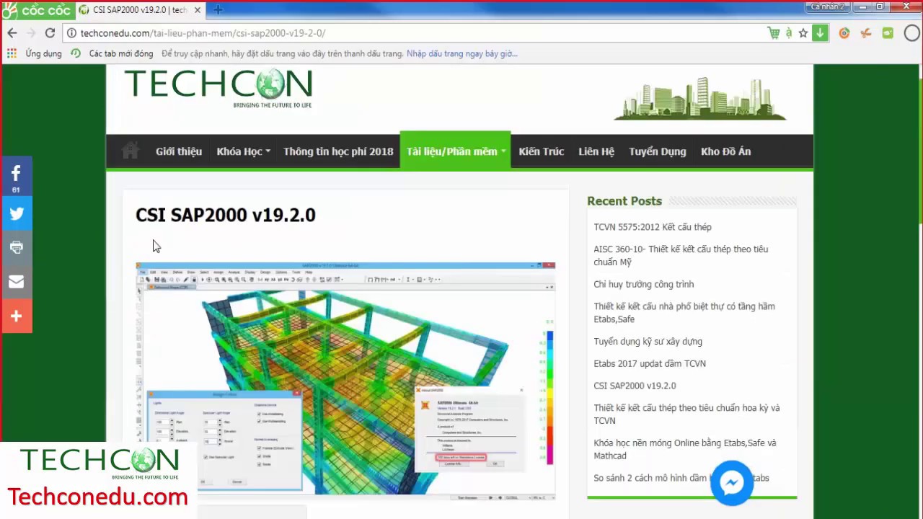This screenshot has width=923, height=519.
Task: Expand the Khóa Học dropdown menu
Action: point(243,151)
